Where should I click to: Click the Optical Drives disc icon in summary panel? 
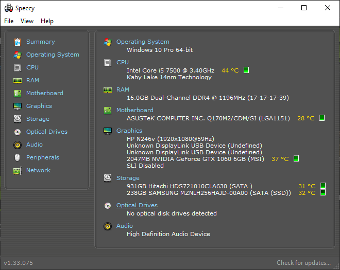coord(108,206)
